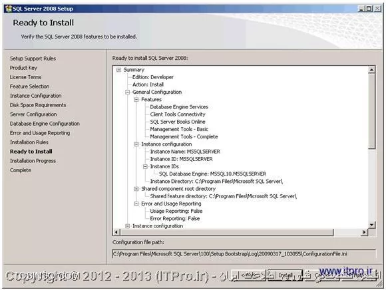Select Usage Reporting: False row
This screenshot has width=386, height=290.
tap(176, 211)
